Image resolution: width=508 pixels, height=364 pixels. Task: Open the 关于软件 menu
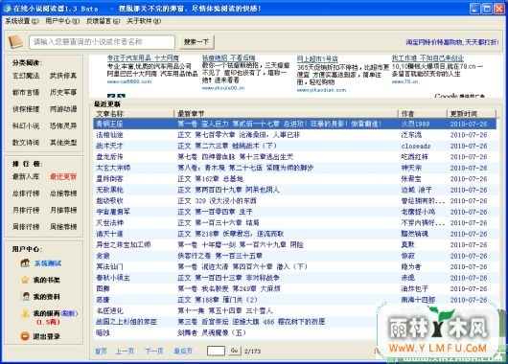[x=144, y=21]
